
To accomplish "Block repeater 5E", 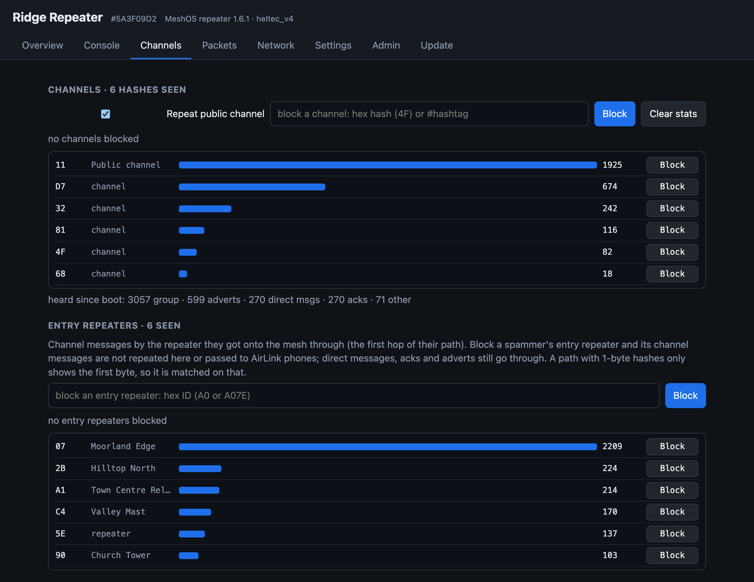I will pos(672,533).
